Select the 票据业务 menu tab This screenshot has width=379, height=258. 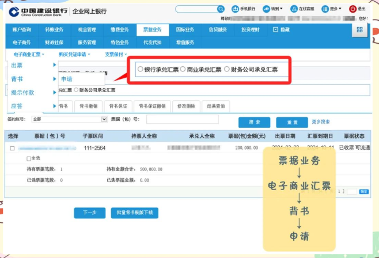[153, 30]
